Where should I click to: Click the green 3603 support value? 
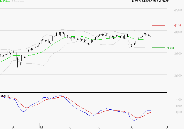[171, 48]
